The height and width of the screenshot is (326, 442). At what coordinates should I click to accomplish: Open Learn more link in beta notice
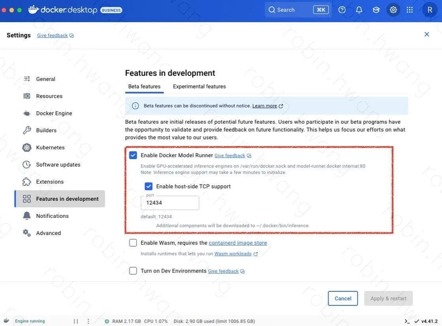click(x=264, y=106)
